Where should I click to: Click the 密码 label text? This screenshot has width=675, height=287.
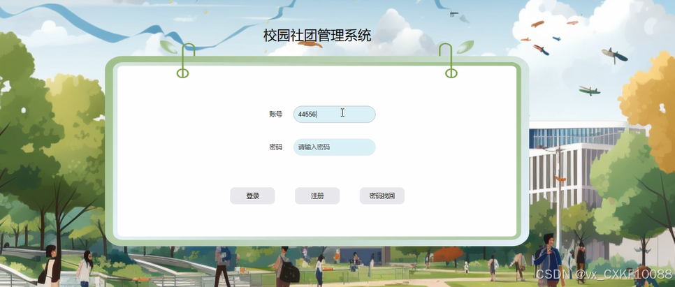pos(276,147)
